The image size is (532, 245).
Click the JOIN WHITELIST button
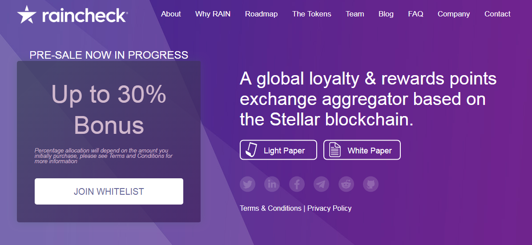(109, 191)
